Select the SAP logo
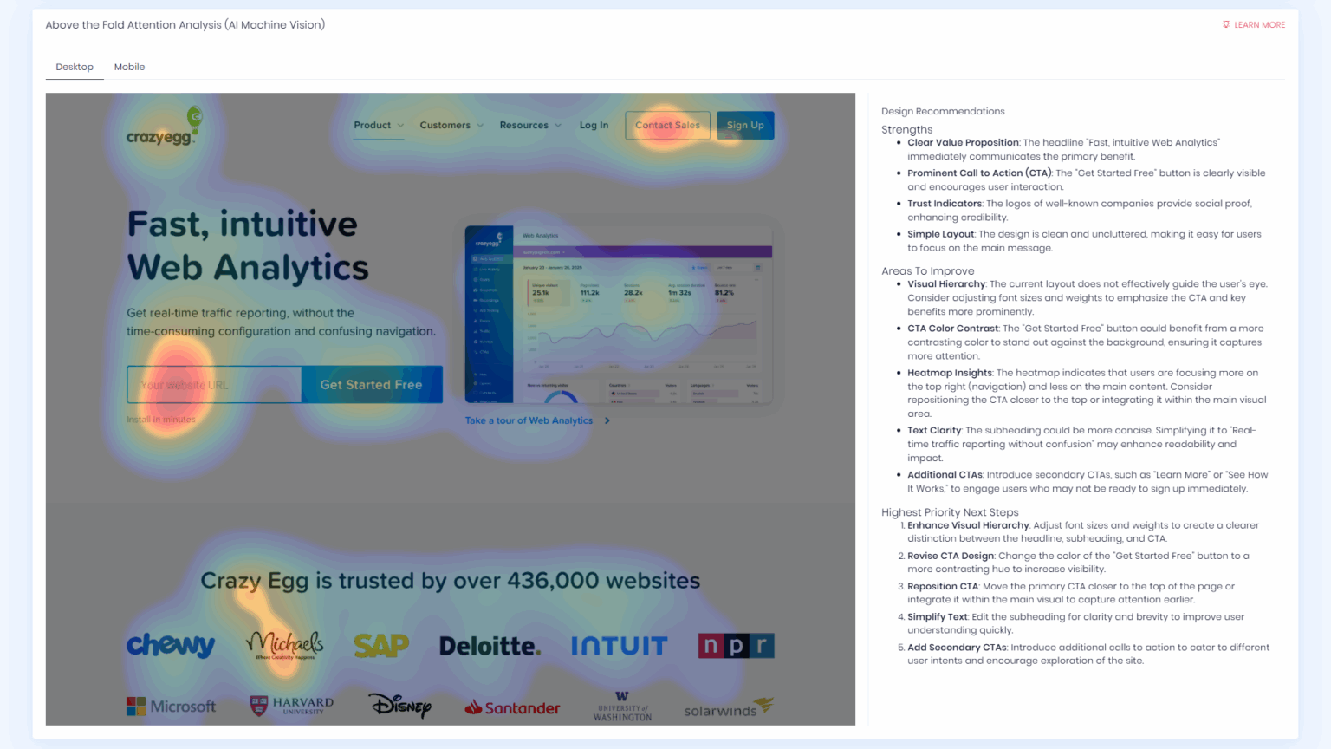 coord(381,645)
